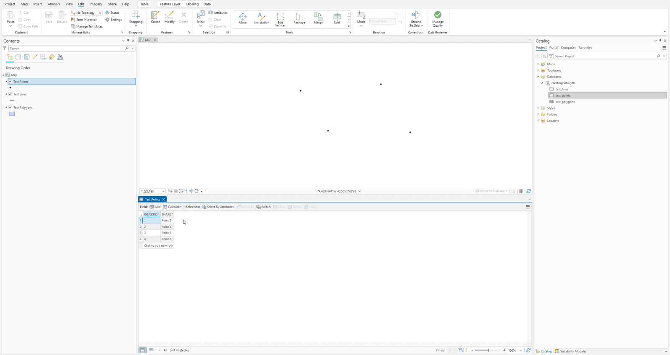Switch to Portal tab in Catalog
The width and height of the screenshot is (670, 355).
554,48
